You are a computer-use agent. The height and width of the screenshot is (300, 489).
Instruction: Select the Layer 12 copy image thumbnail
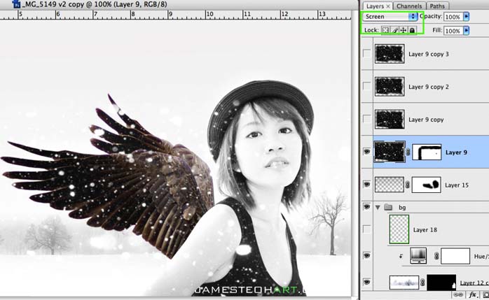point(404,283)
